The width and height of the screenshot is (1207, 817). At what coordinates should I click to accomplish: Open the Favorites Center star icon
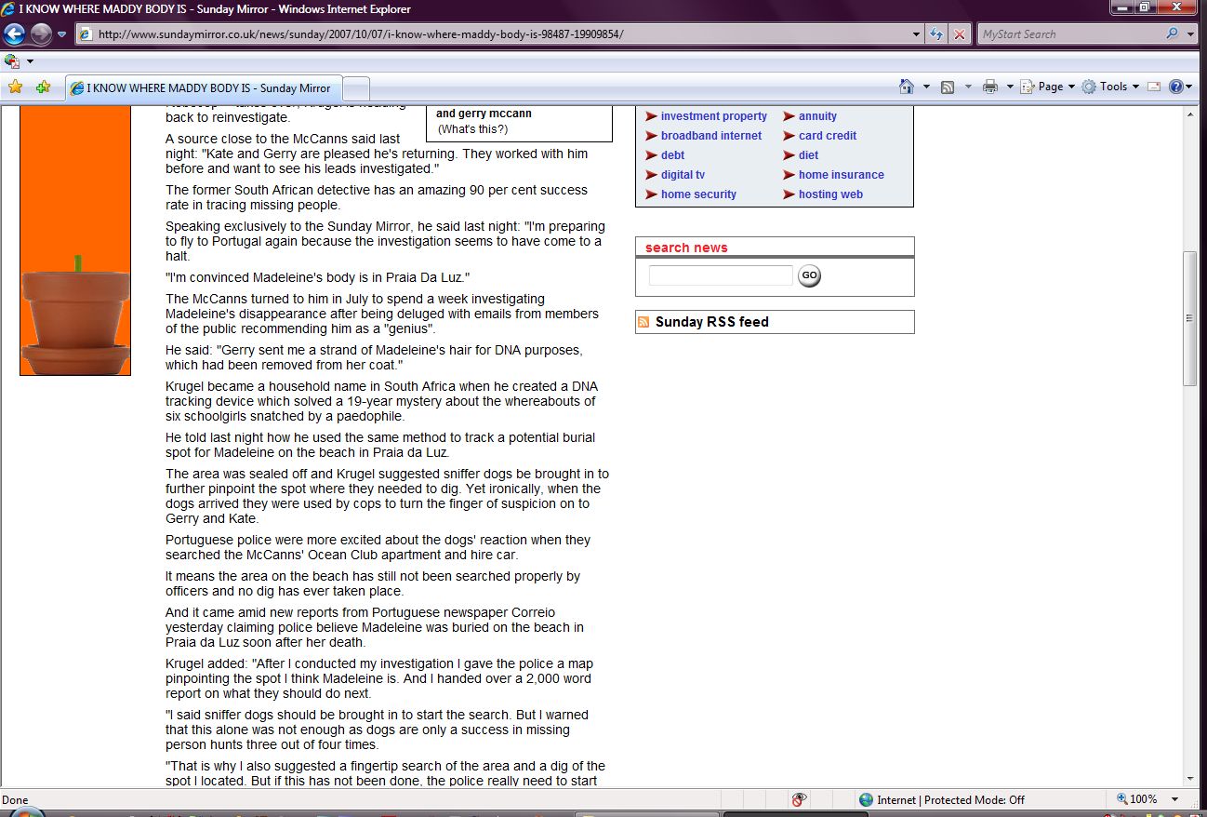click(15, 87)
